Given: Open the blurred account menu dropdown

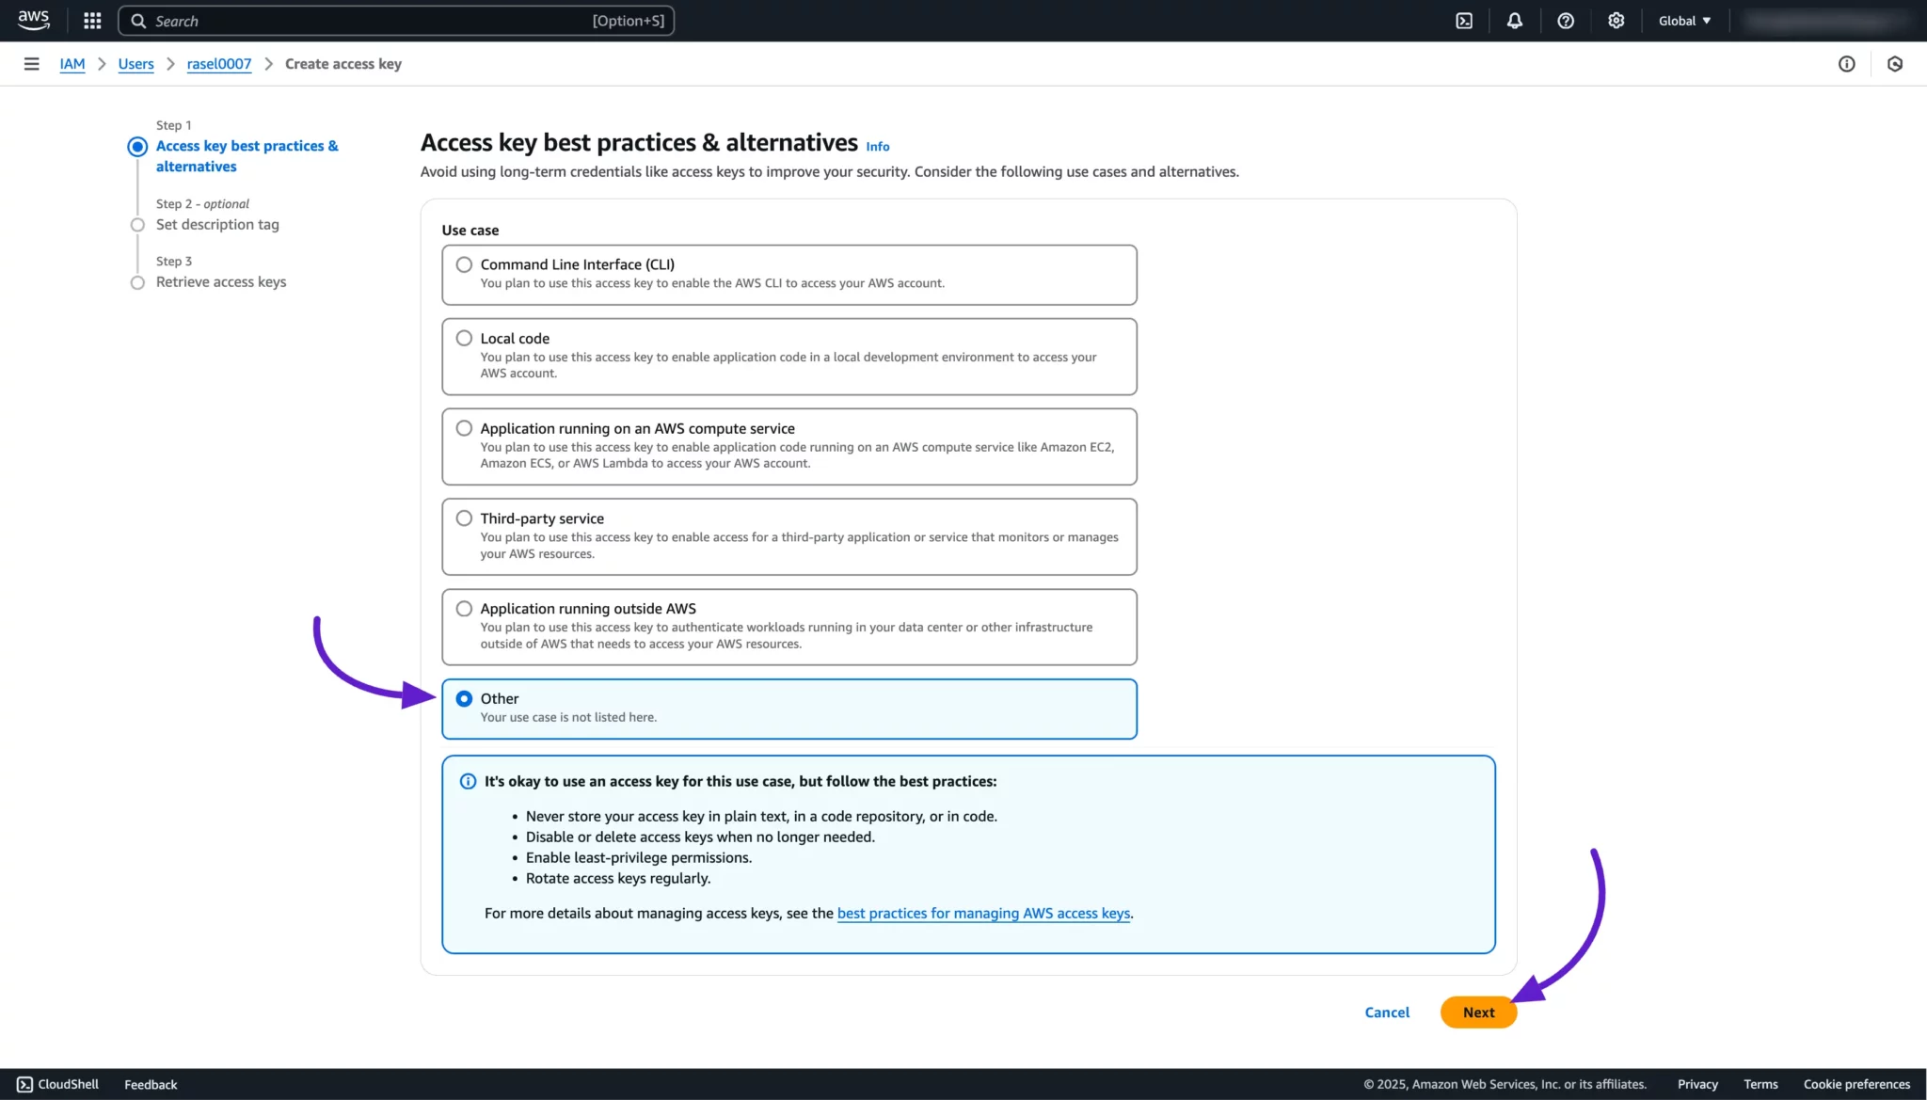Looking at the screenshot, I should [x=1823, y=21].
